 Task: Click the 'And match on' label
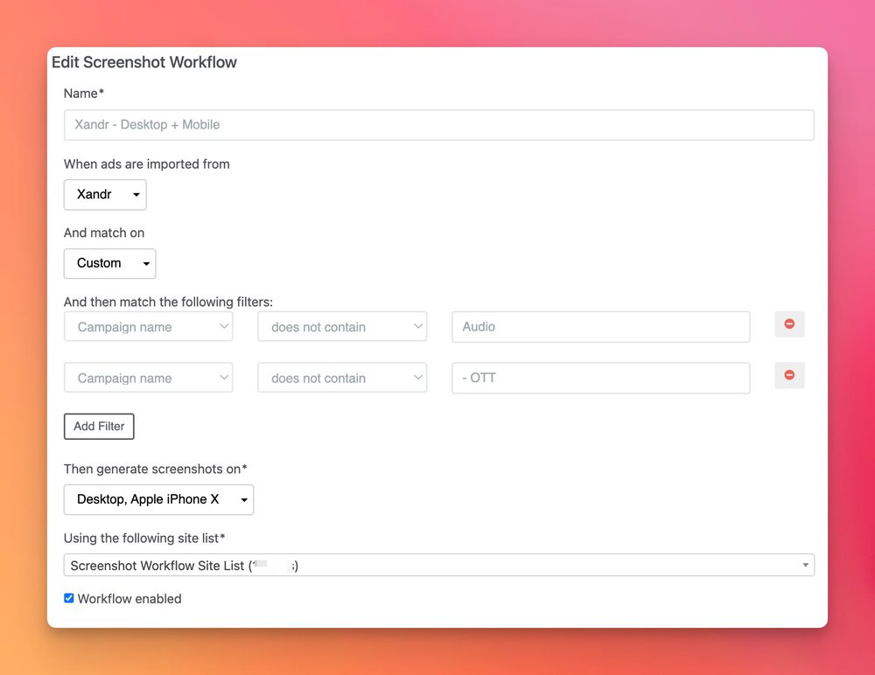tap(104, 233)
